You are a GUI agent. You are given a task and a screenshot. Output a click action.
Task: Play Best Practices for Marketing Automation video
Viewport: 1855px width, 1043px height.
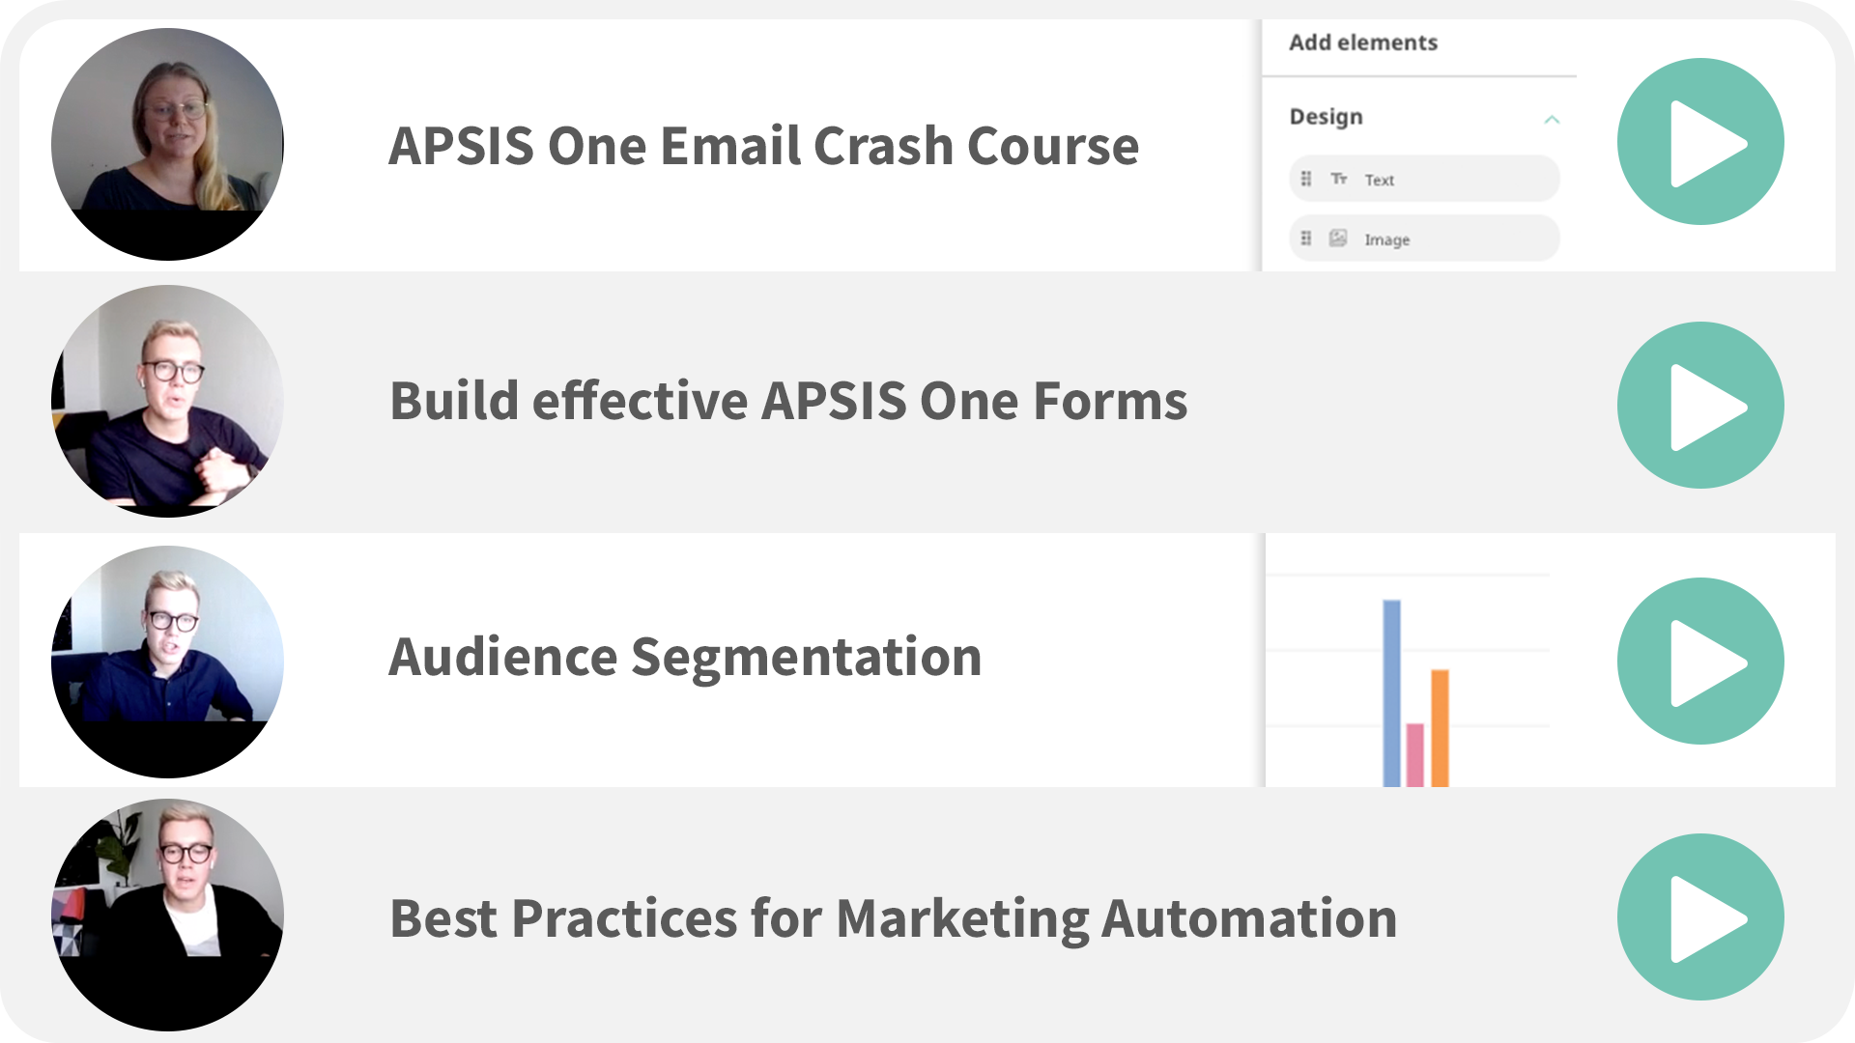coord(1700,917)
